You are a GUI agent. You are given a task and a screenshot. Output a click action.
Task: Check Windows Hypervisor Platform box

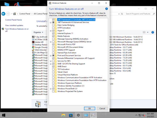(53, 83)
